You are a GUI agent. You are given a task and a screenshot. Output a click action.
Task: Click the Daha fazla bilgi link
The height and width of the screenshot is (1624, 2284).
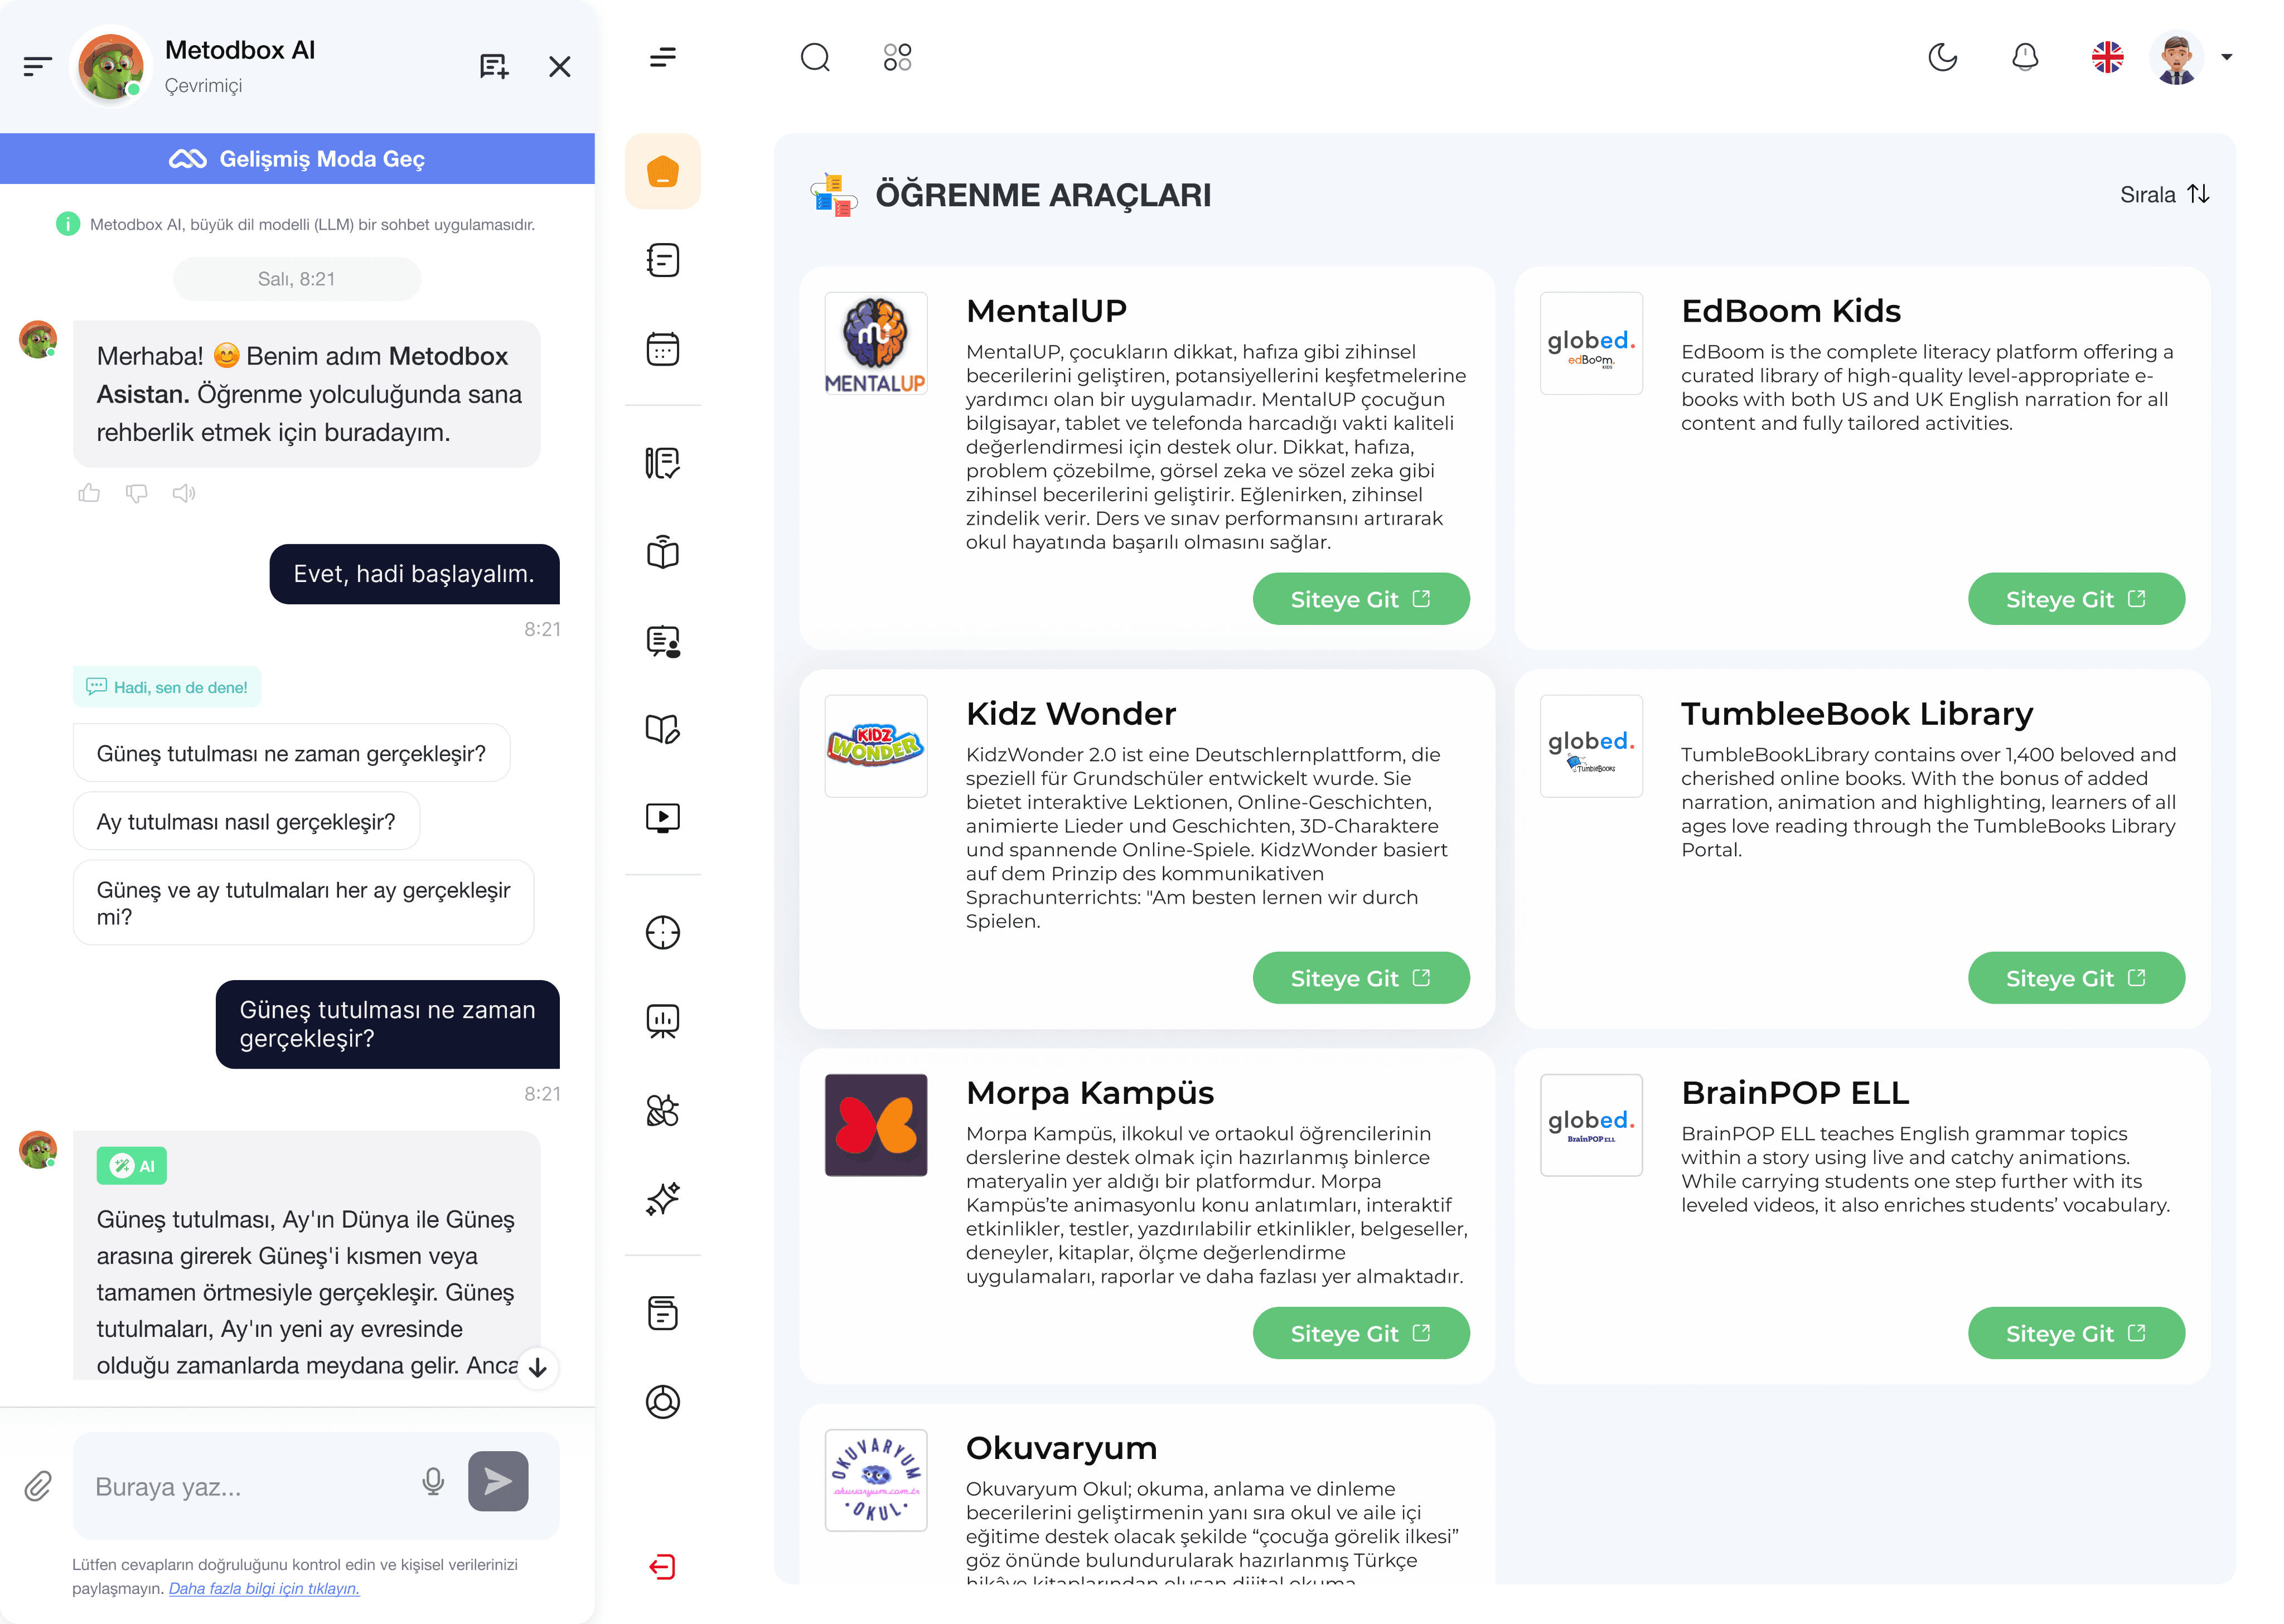(264, 1588)
